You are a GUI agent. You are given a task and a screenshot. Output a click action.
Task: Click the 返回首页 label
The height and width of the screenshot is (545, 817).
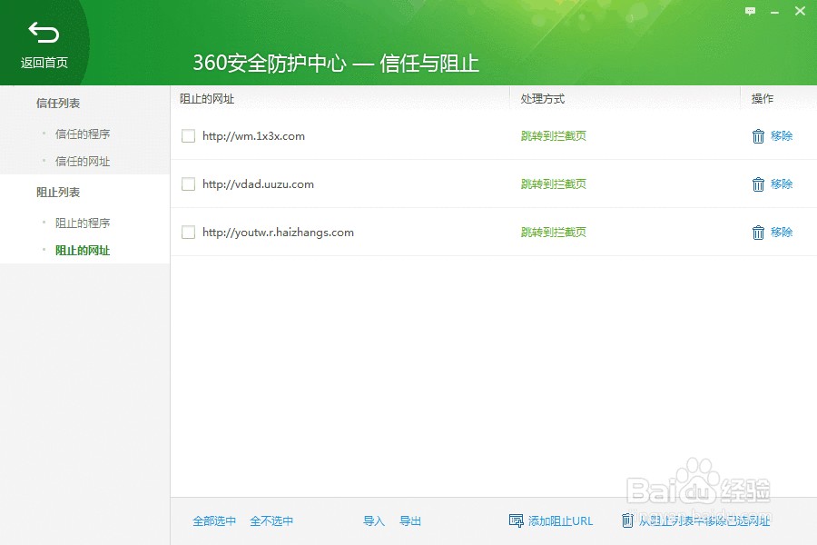point(44,63)
